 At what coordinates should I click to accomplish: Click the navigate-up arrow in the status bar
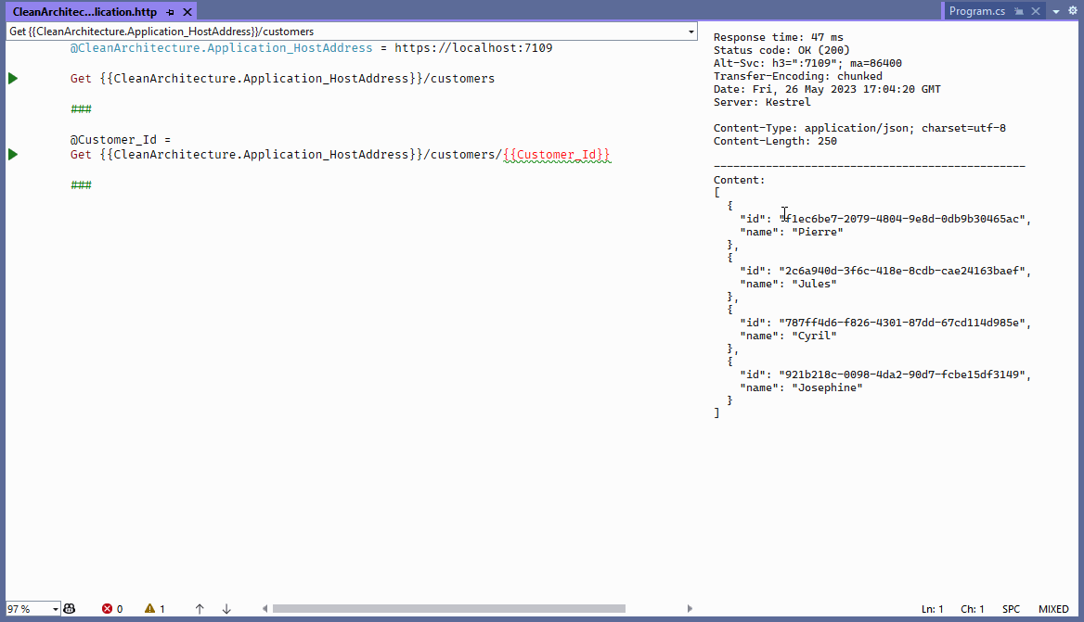200,609
